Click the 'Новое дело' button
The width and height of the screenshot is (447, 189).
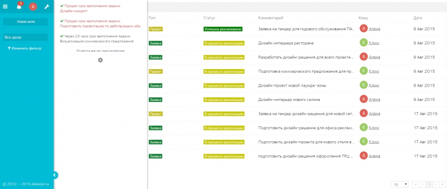(25, 22)
